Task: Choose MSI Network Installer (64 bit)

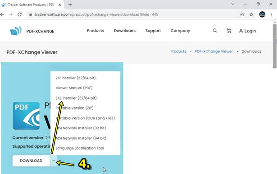Action: (81, 138)
